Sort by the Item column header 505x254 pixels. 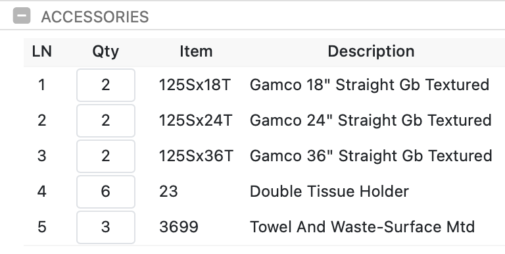196,51
